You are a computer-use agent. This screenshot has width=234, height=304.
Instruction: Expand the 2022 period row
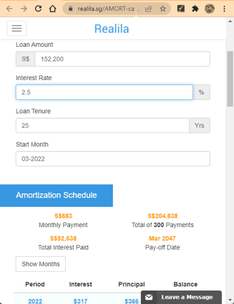[35, 301]
